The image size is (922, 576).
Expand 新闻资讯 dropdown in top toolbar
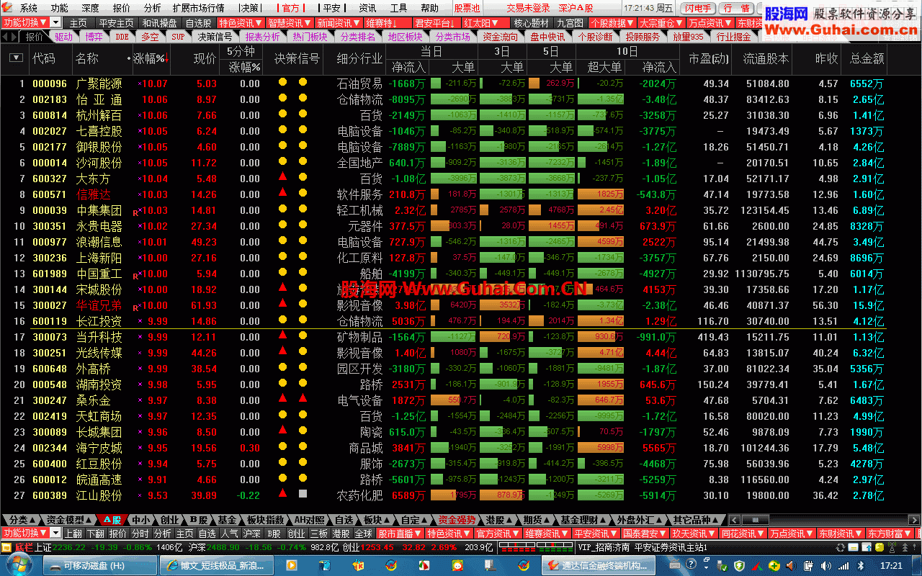337,22
